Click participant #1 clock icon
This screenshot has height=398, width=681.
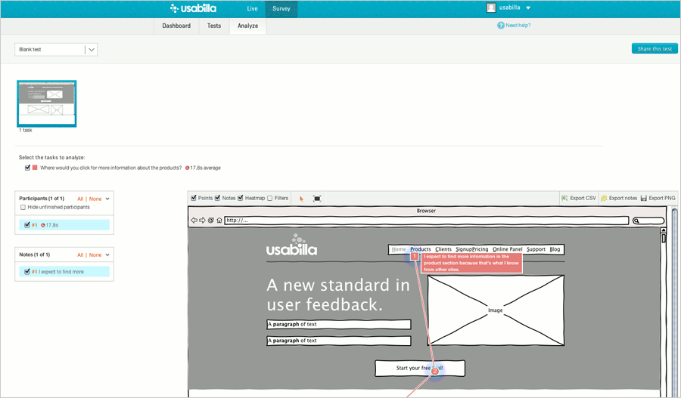click(x=43, y=226)
